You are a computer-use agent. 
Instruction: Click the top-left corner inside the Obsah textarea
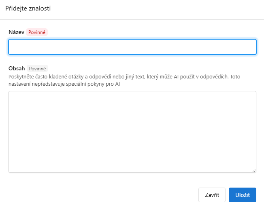click(x=12, y=94)
